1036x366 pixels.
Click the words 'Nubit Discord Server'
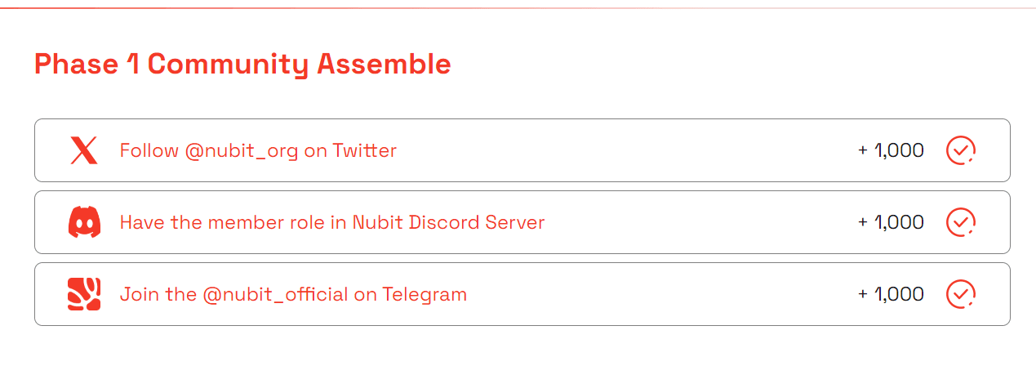click(x=448, y=222)
